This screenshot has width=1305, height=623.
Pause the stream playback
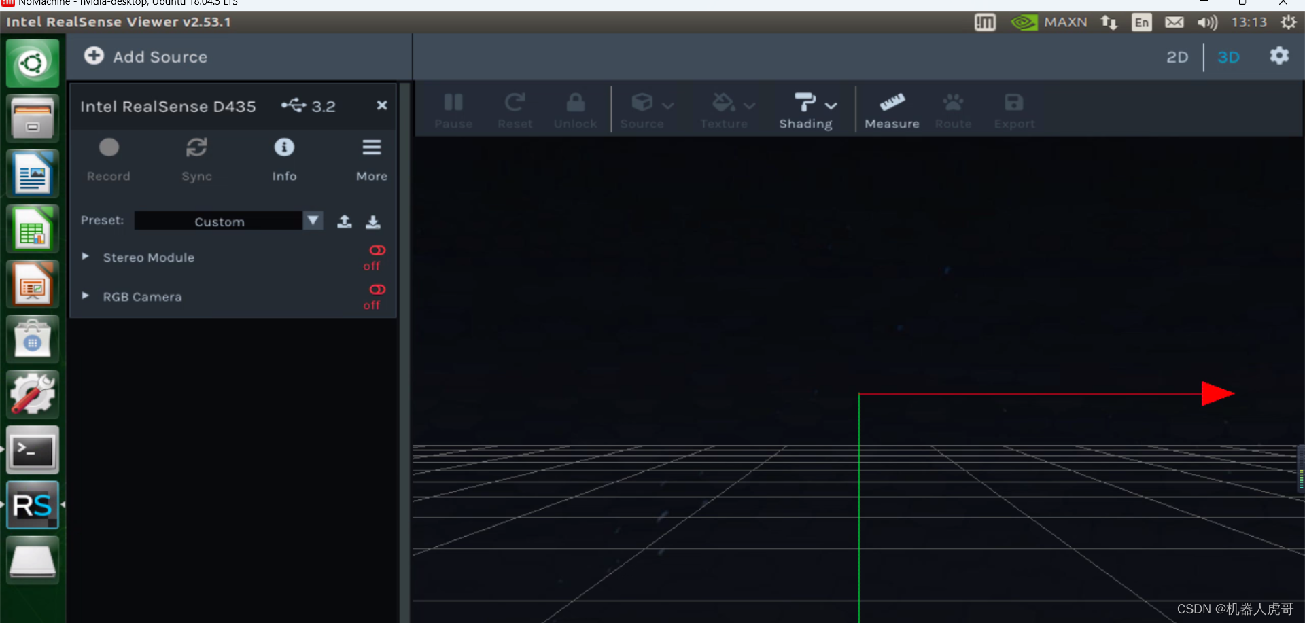pyautogui.click(x=453, y=111)
